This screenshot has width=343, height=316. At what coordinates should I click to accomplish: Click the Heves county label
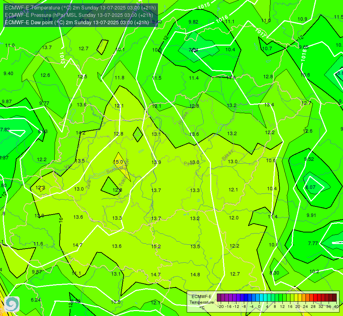coord(183,118)
